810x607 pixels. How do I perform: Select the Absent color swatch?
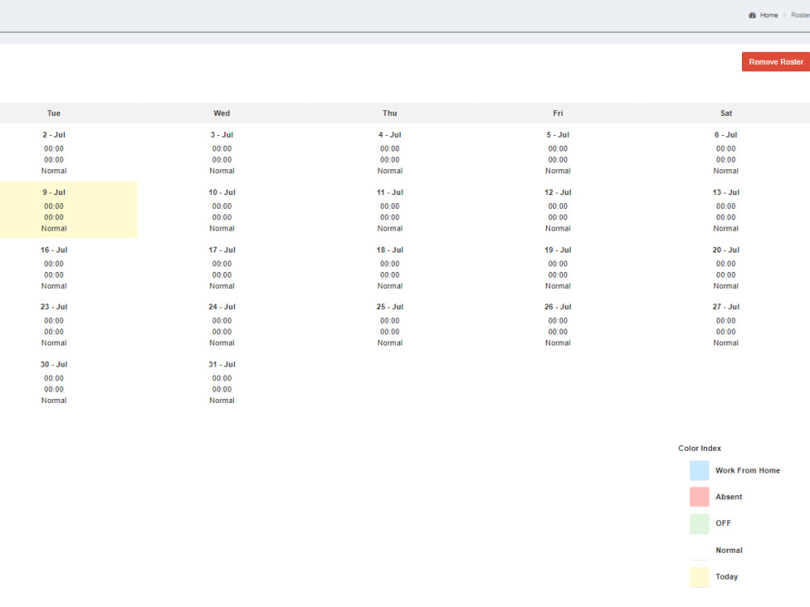700,497
